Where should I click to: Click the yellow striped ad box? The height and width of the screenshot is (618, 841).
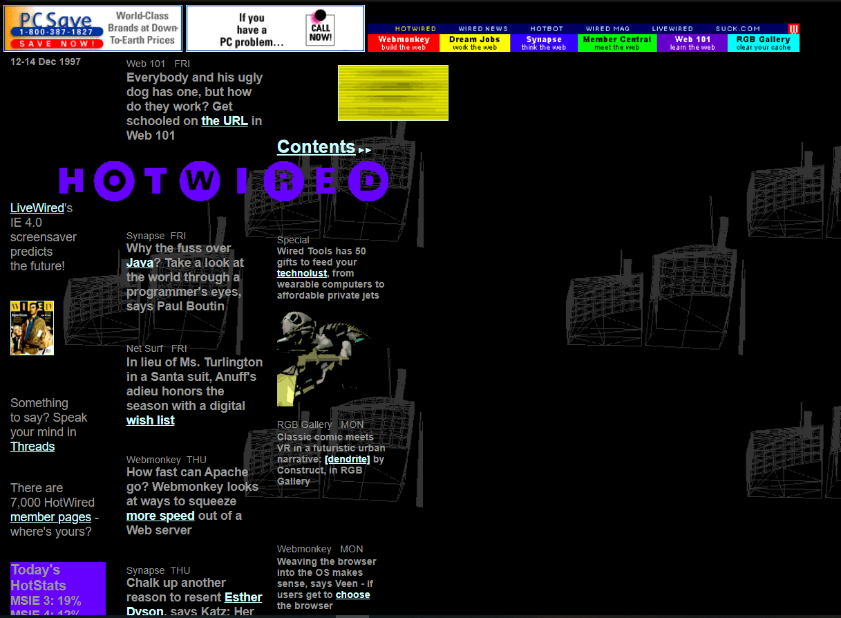pos(393,93)
